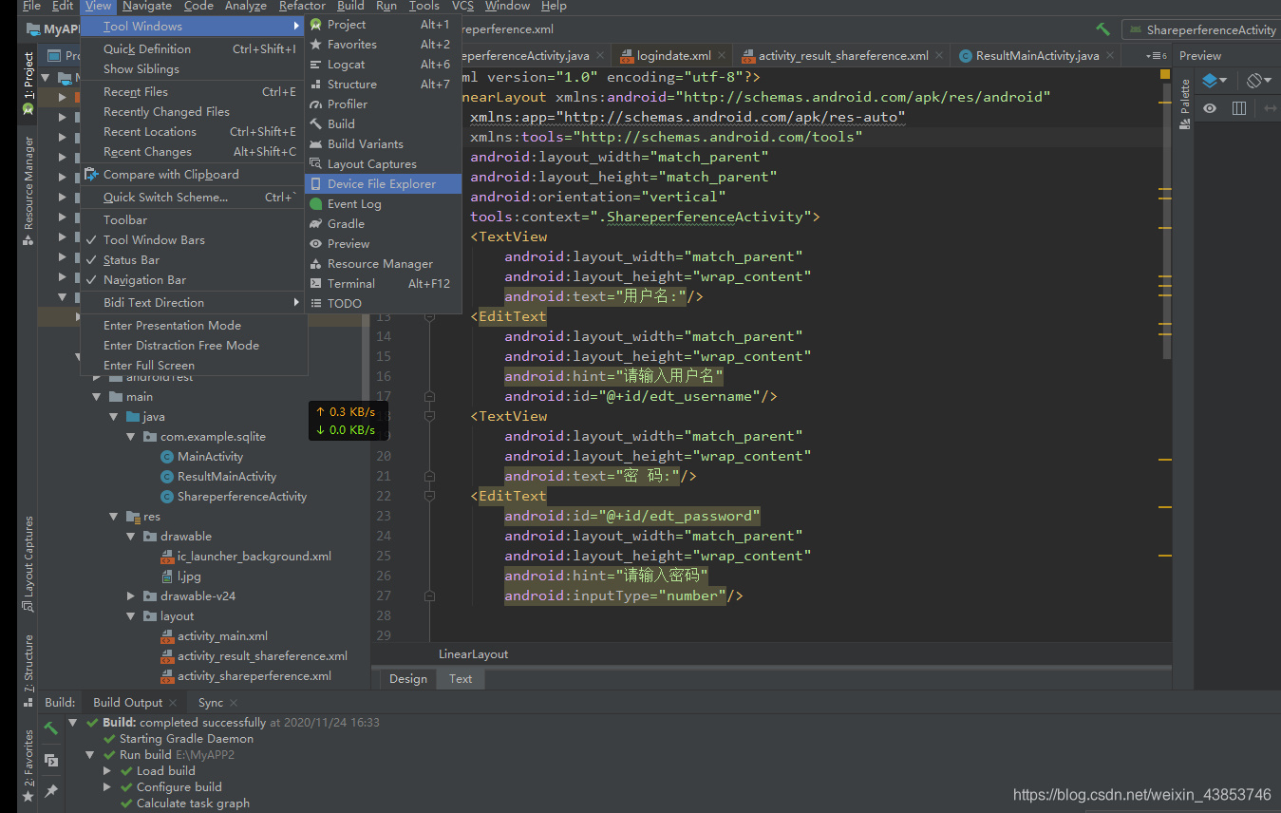Choose Gradle in Tool Windows submenu

383,224
